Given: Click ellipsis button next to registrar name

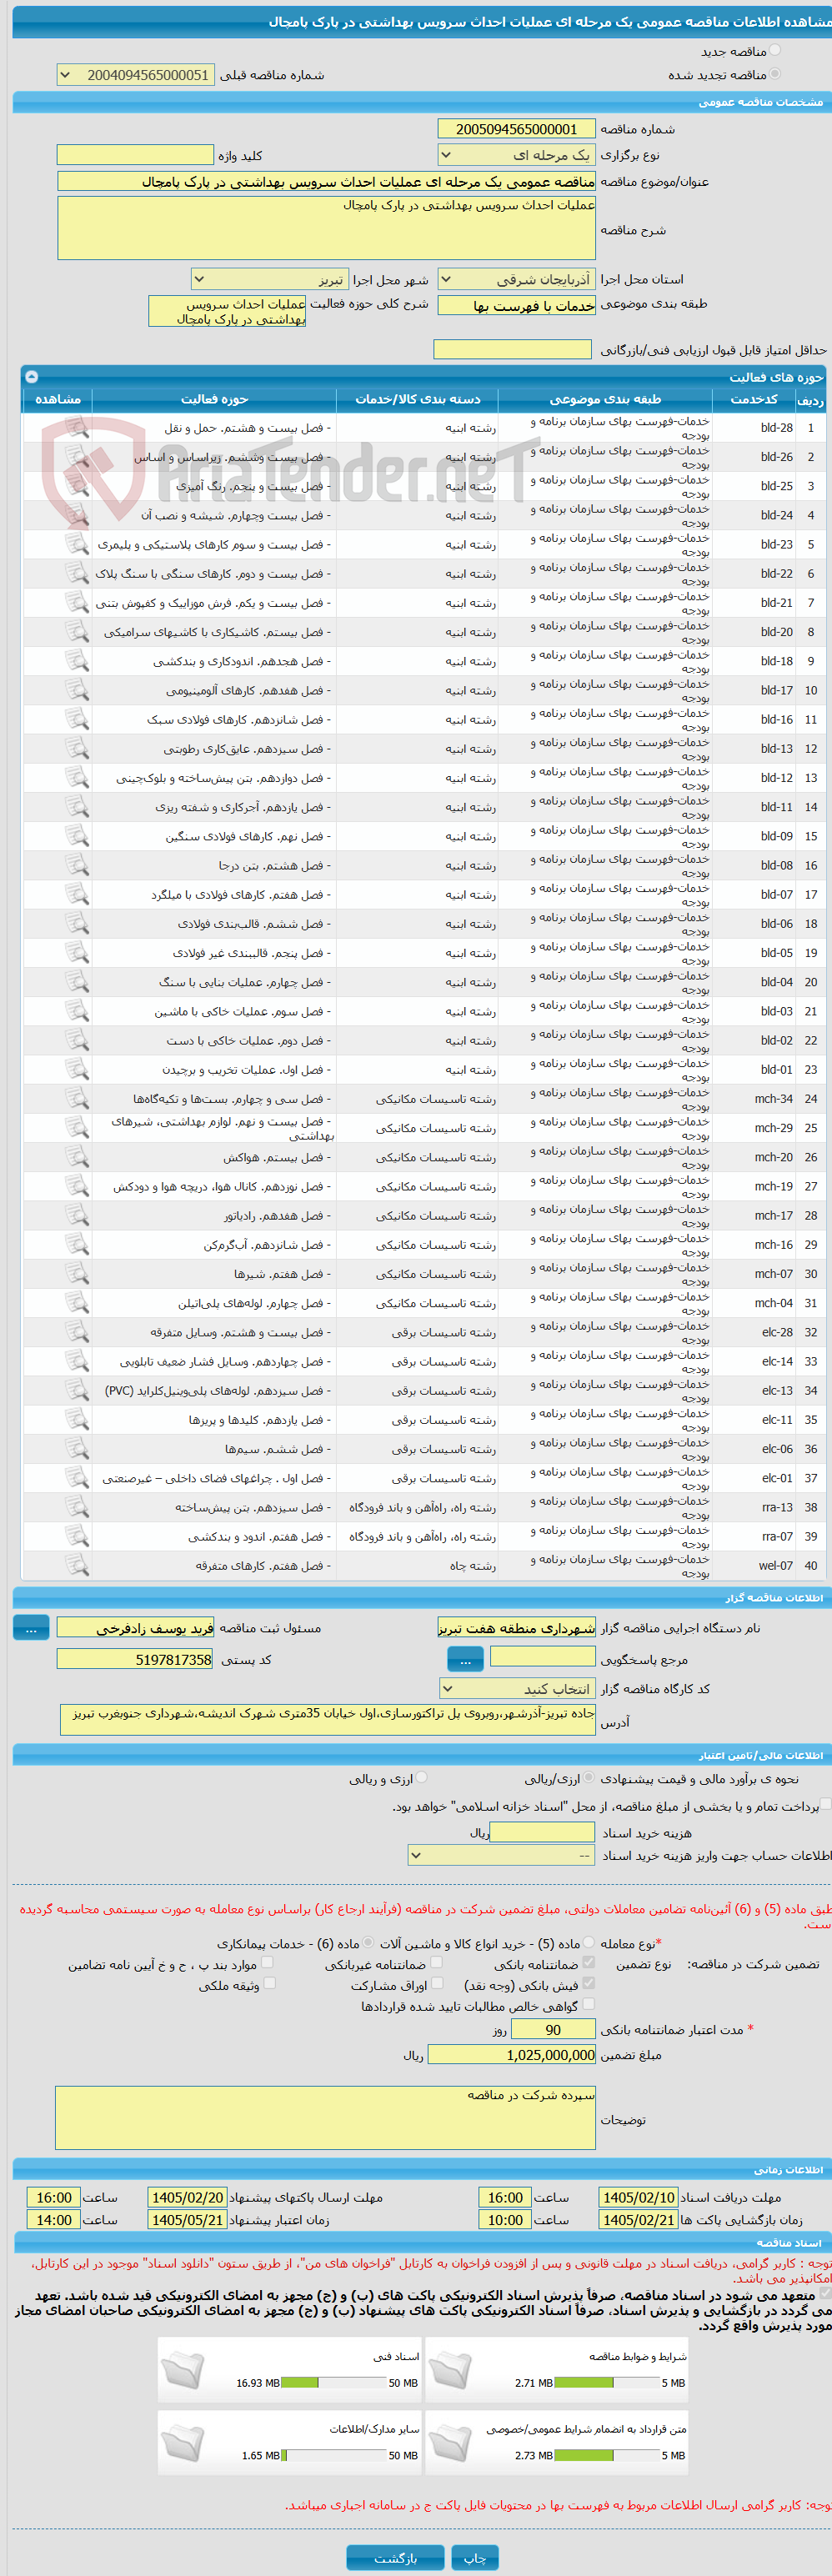Looking at the screenshot, I should tap(31, 1628).
